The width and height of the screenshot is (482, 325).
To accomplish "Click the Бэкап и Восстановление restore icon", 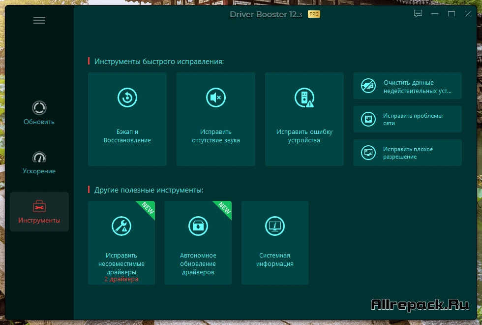I will point(127,97).
